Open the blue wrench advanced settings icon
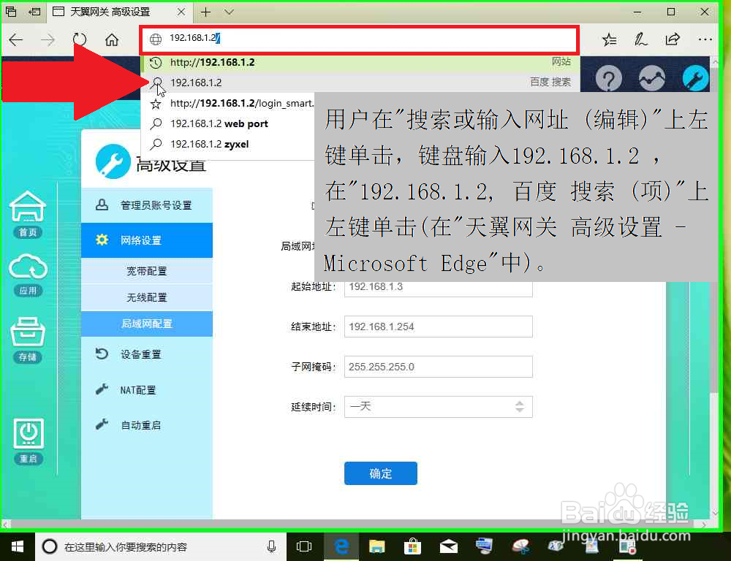 pos(695,78)
